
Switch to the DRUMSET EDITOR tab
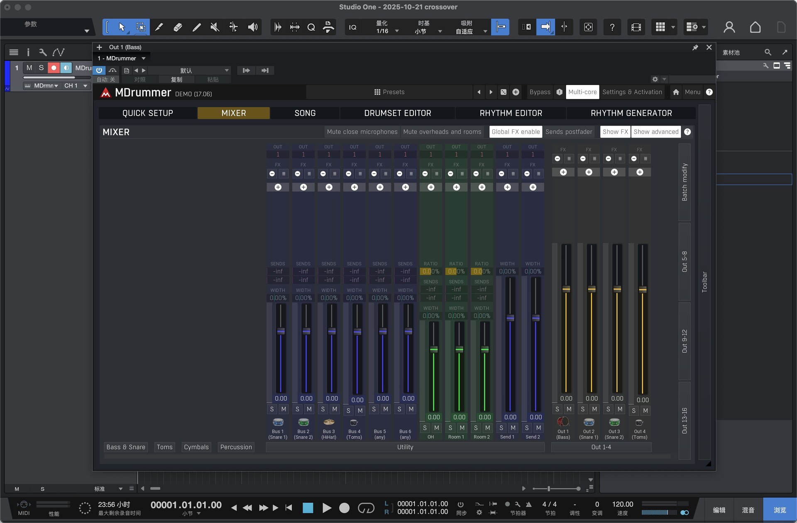pyautogui.click(x=397, y=113)
